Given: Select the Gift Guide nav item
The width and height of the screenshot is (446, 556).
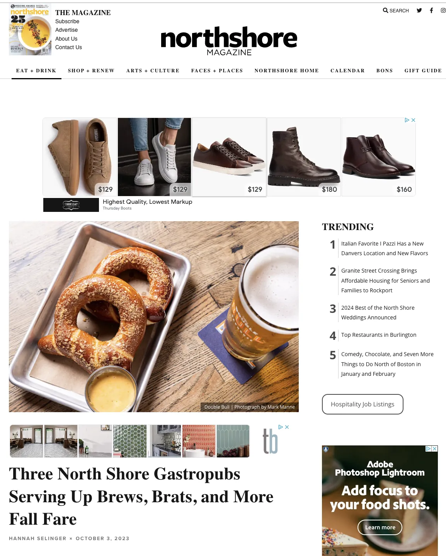Looking at the screenshot, I should point(423,71).
